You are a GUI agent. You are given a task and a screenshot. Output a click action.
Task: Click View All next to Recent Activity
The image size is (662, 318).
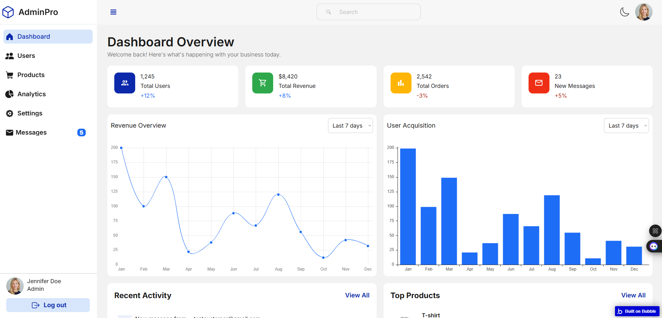point(357,295)
